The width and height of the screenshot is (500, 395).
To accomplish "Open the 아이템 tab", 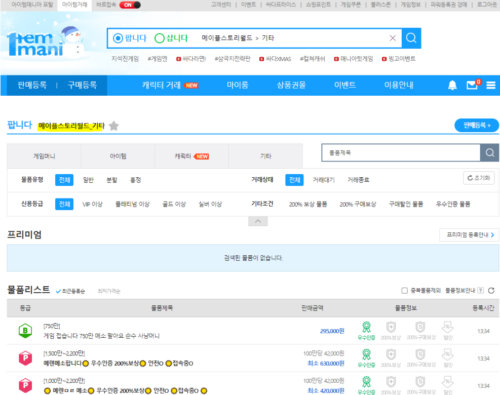I will click(118, 156).
